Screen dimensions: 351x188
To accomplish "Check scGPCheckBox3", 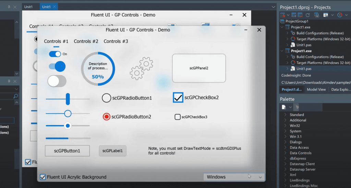I will [x=178, y=117].
